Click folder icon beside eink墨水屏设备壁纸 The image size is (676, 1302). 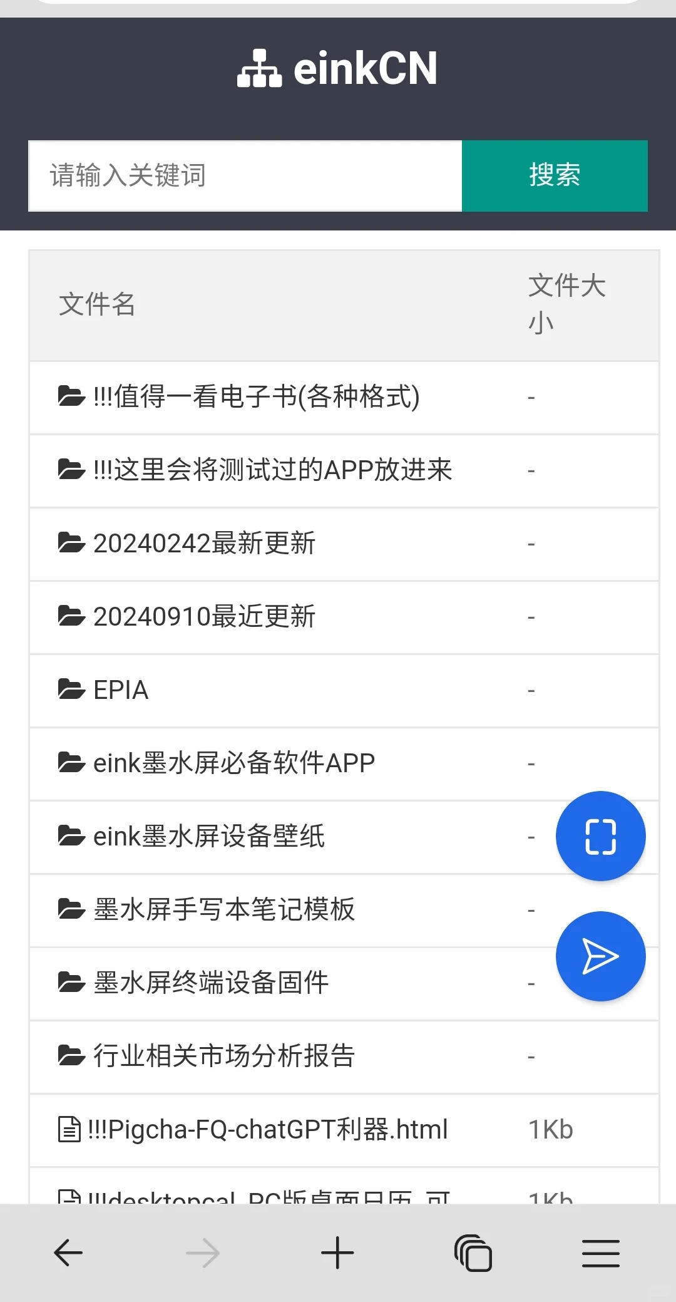tap(71, 836)
